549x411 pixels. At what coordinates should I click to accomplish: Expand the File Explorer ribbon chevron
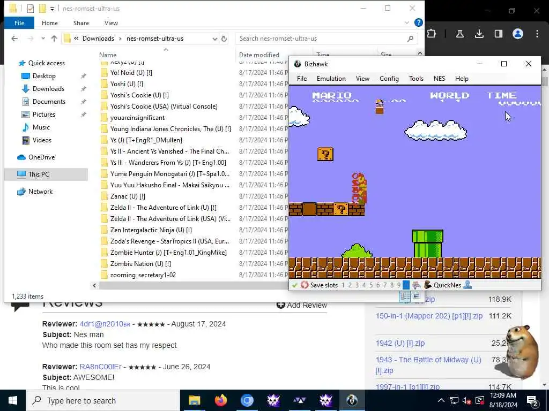[x=406, y=22]
